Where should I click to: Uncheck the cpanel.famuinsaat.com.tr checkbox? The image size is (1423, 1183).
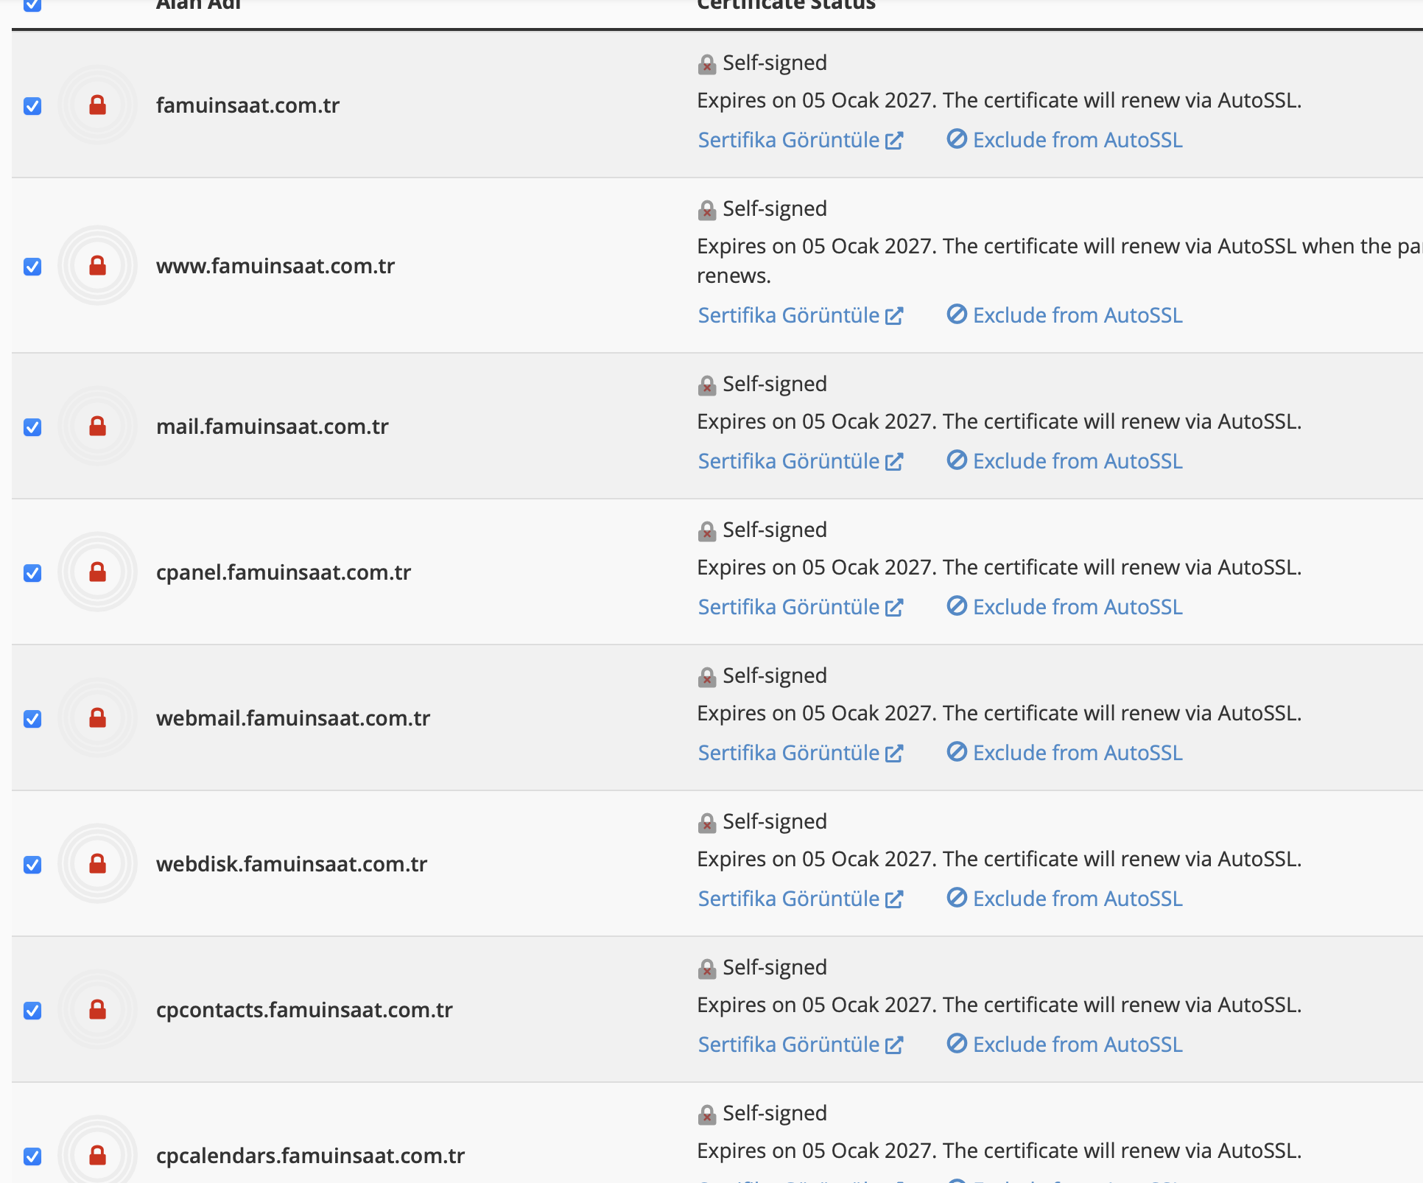[32, 573]
